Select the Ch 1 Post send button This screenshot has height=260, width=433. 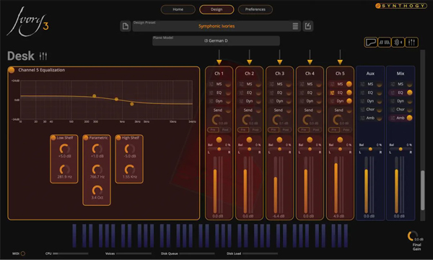[225, 129]
